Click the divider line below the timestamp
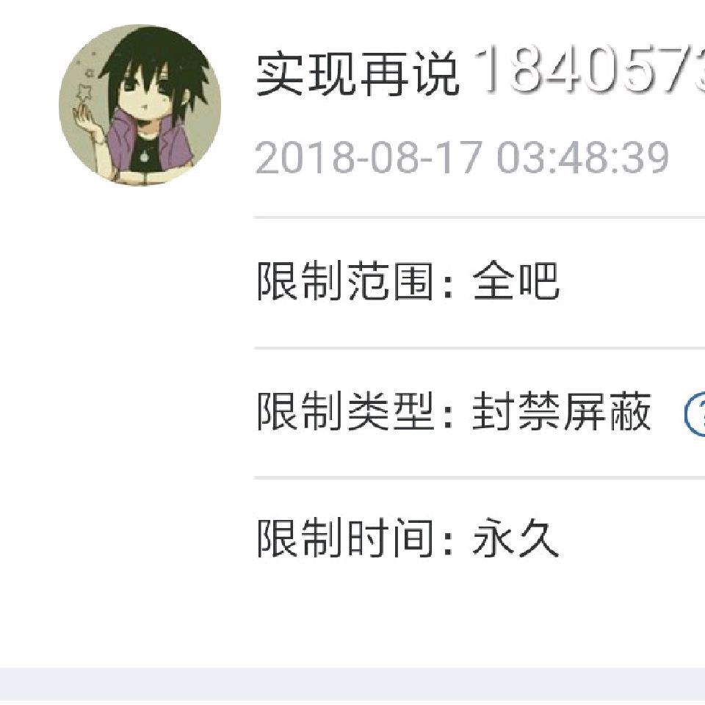705x705 pixels. click(x=480, y=217)
